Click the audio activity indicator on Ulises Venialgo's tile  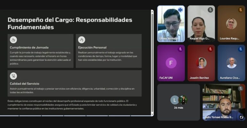point(180,10)
